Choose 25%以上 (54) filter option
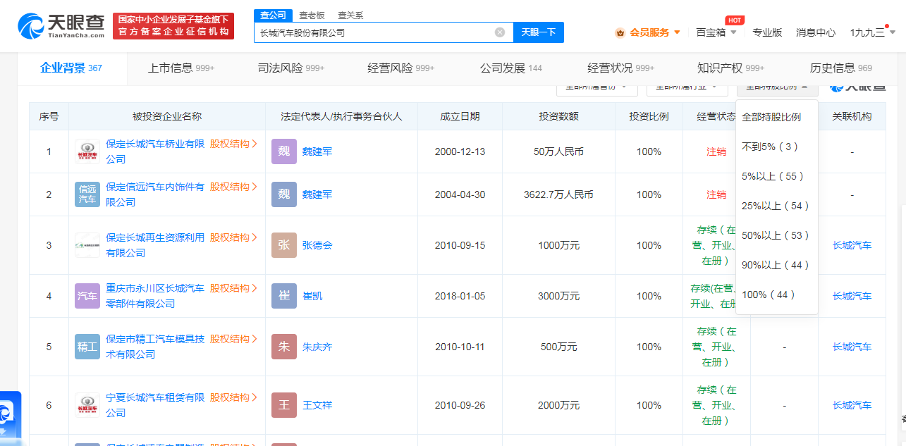Screen dimensions: 906x446 [776, 206]
